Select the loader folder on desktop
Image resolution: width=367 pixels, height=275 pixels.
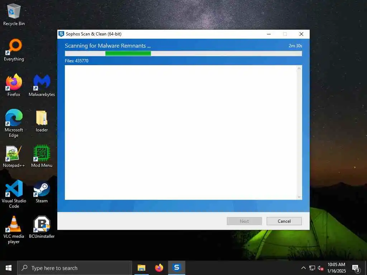tap(42, 121)
